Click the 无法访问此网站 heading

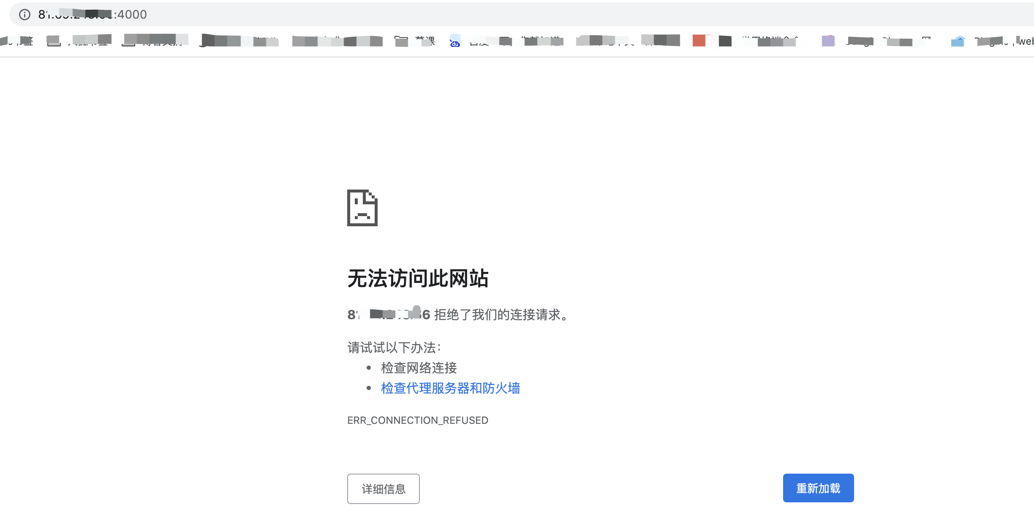[418, 279]
